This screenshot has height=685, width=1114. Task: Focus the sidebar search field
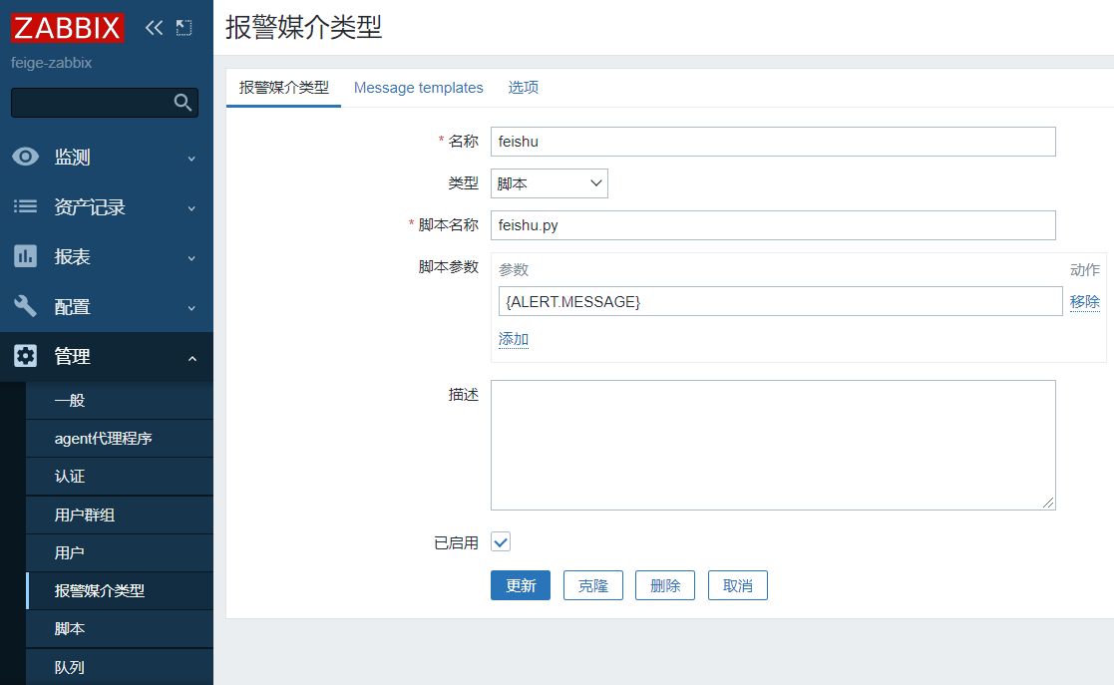105,103
